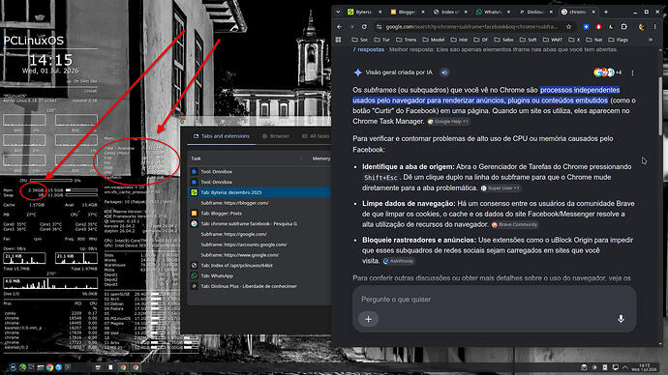Open a new tab with the plus button

[606, 12]
